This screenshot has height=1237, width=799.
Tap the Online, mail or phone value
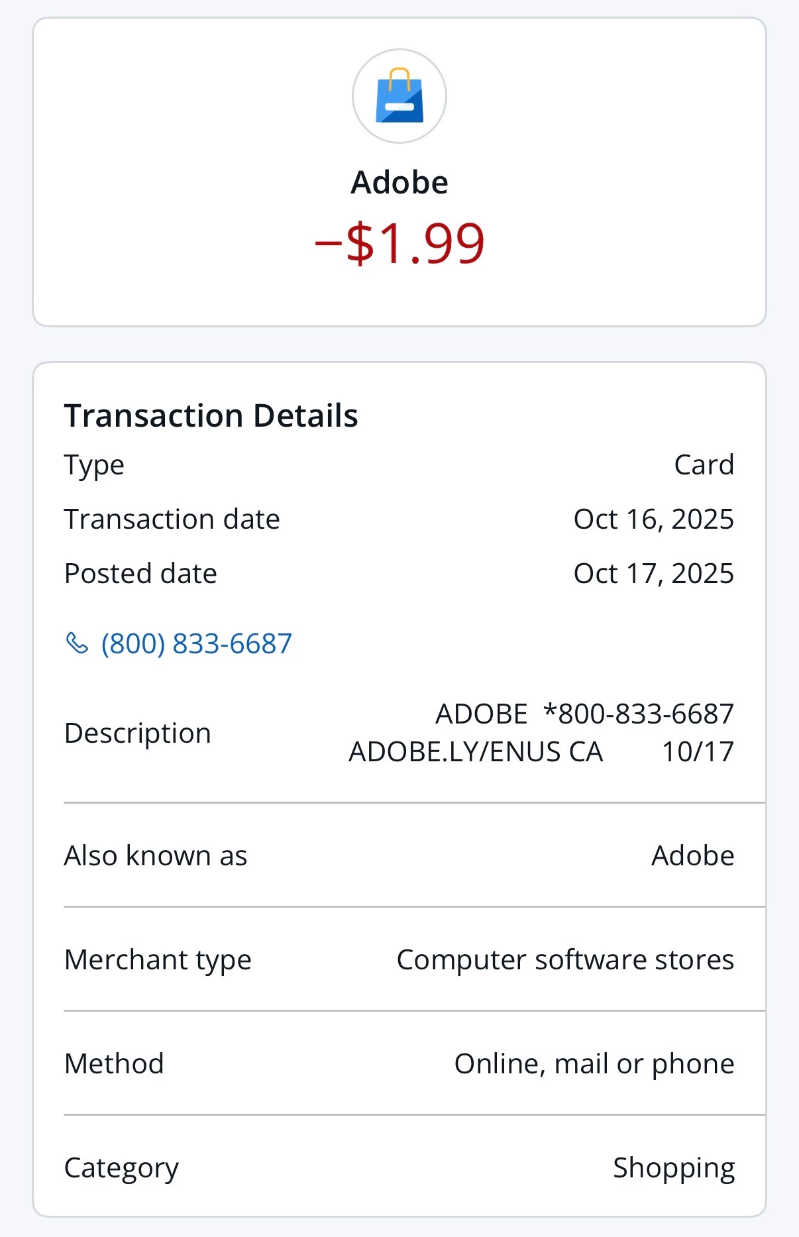tap(594, 1064)
